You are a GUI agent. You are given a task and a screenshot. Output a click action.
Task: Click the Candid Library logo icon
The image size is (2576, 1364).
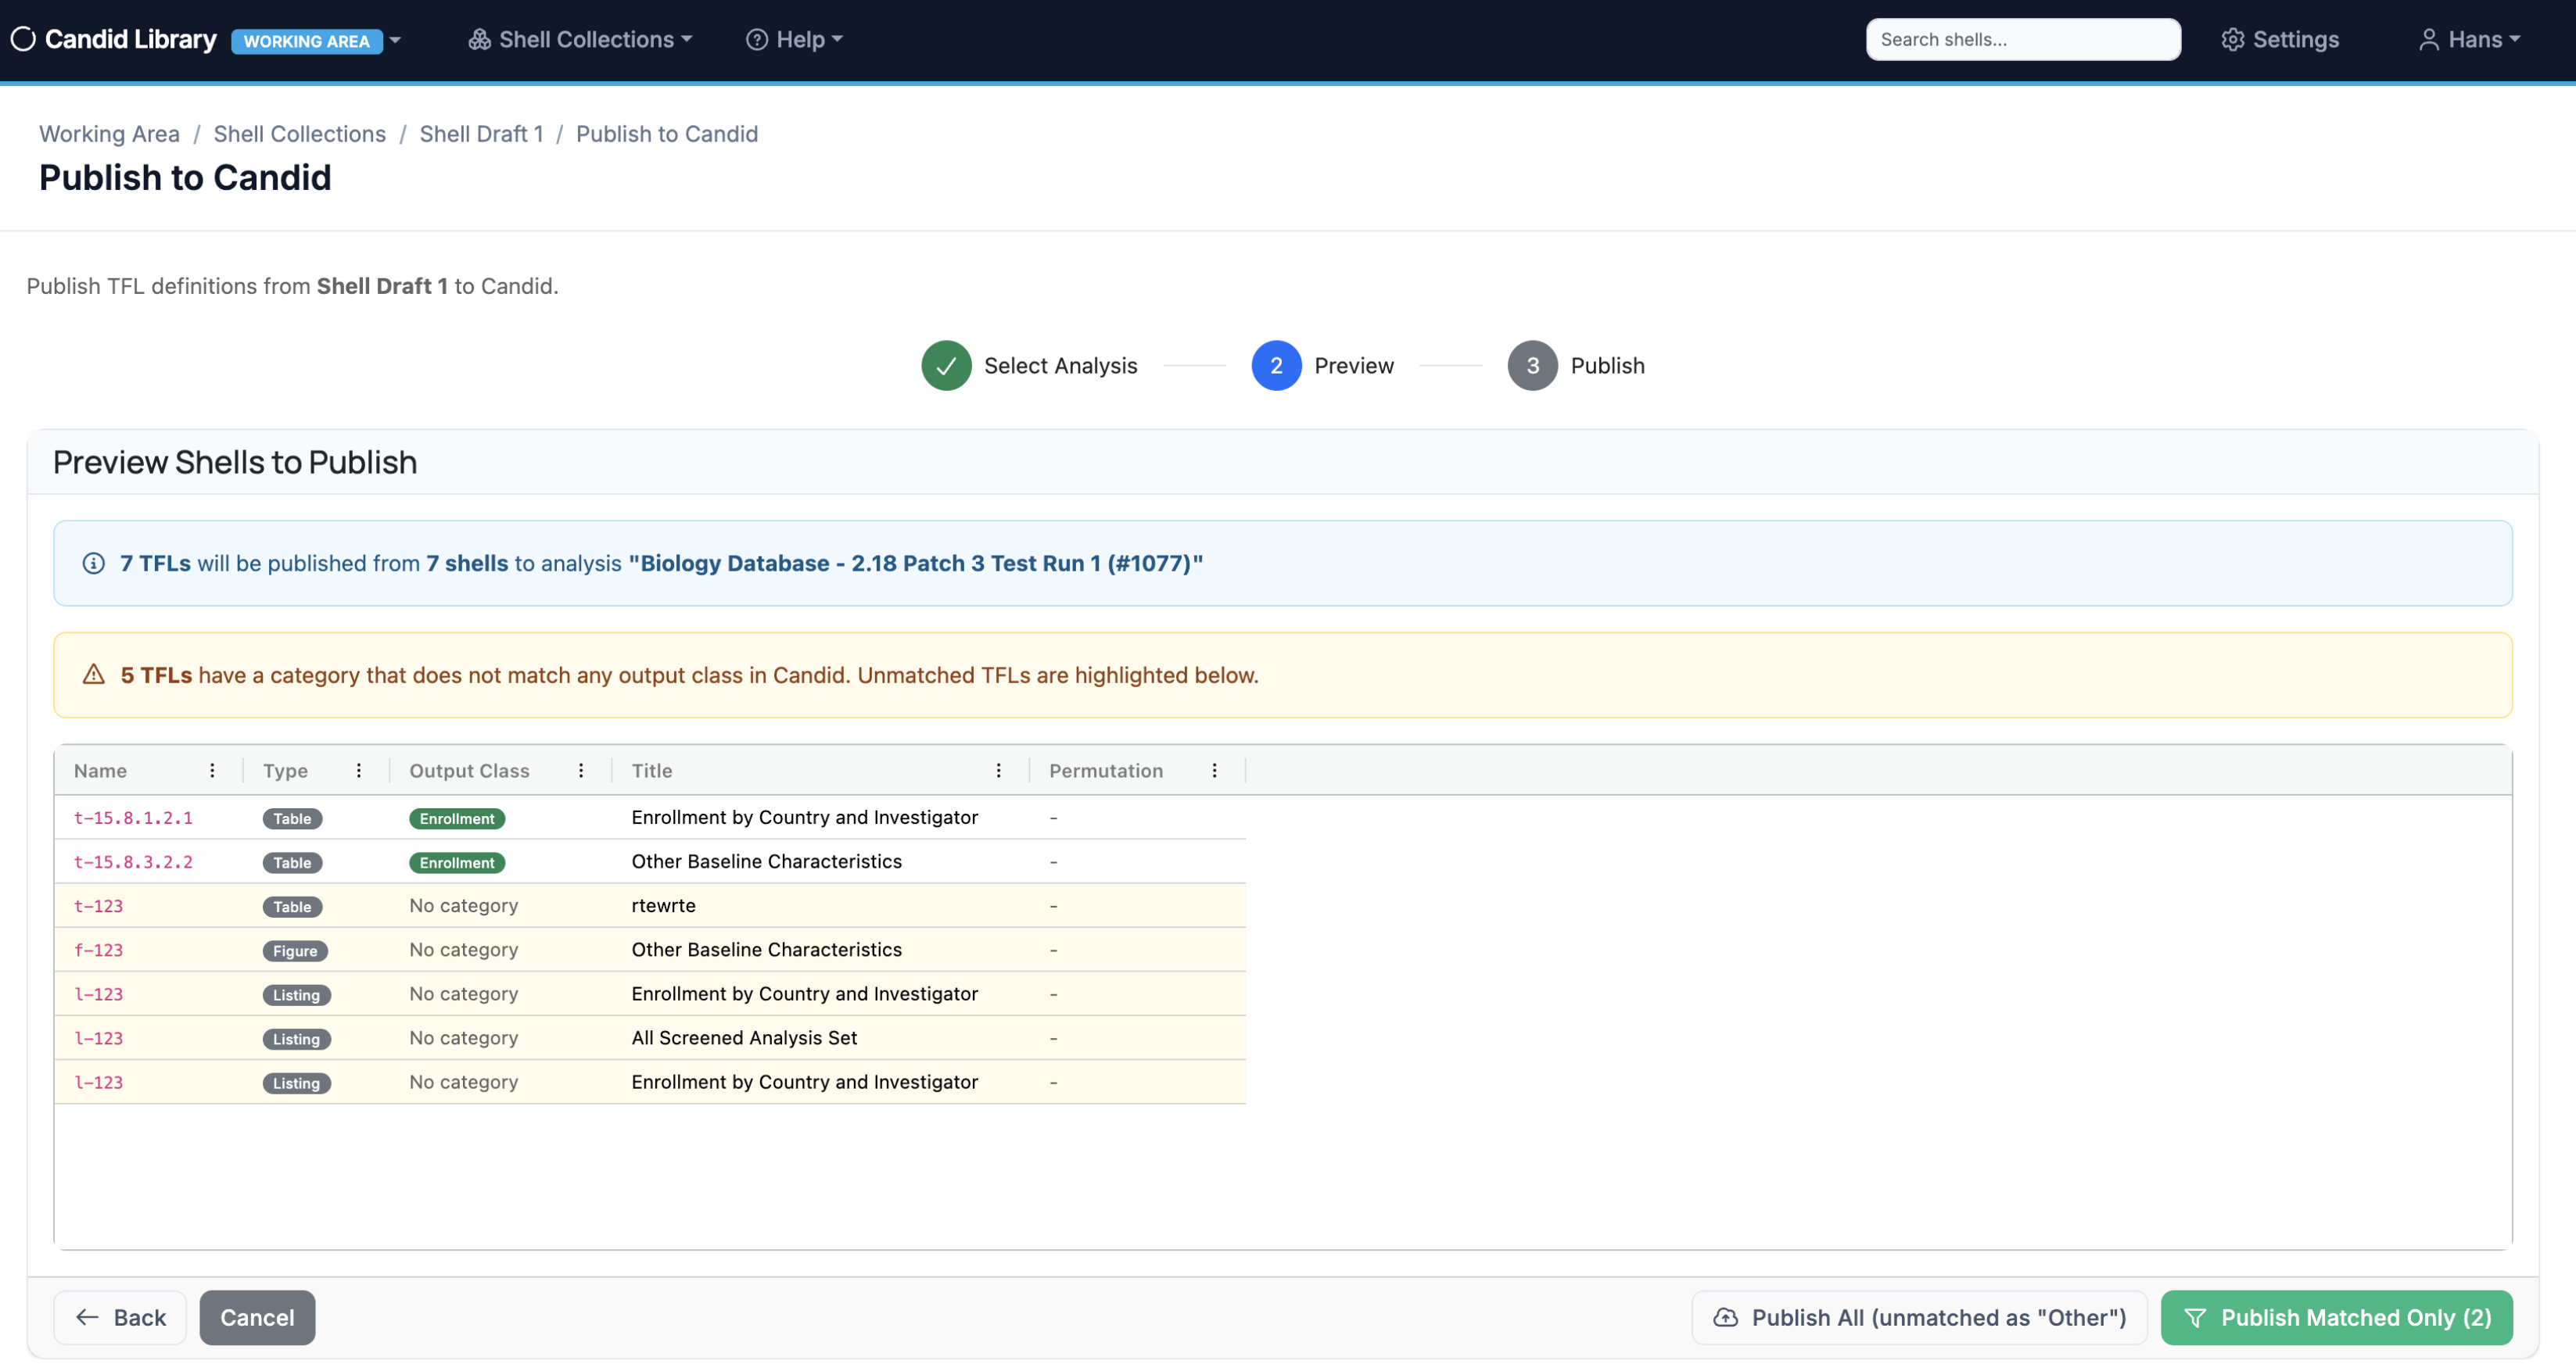[x=22, y=39]
